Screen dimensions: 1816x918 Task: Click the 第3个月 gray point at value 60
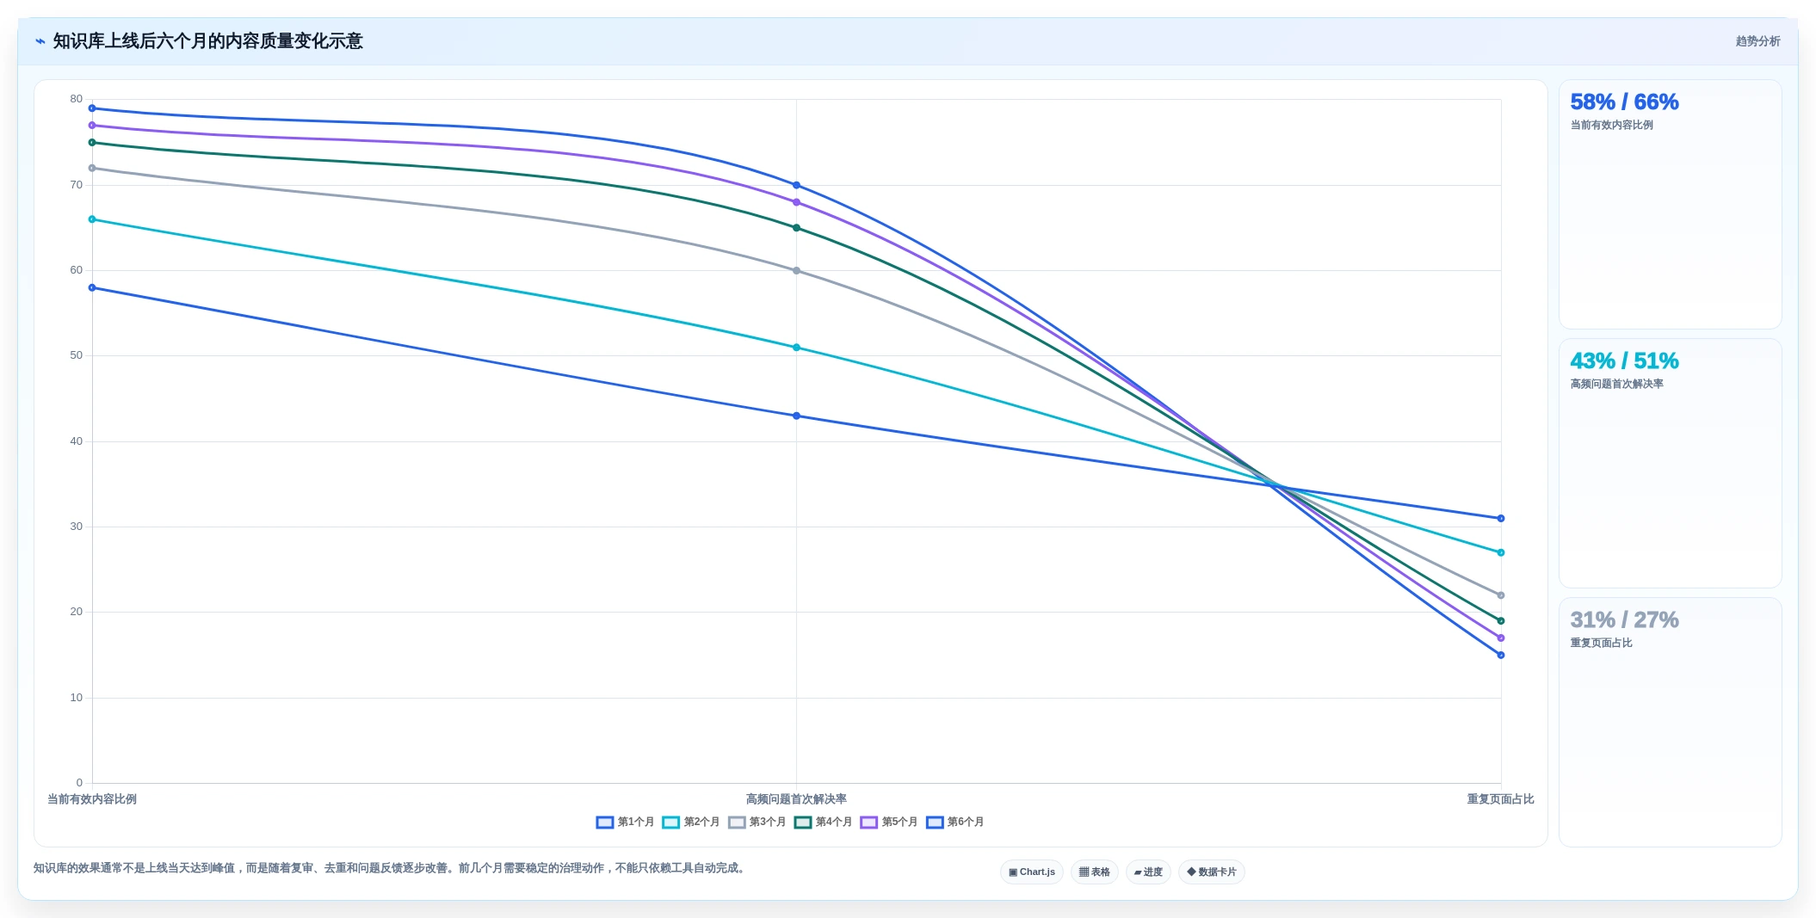pyautogui.click(x=796, y=271)
